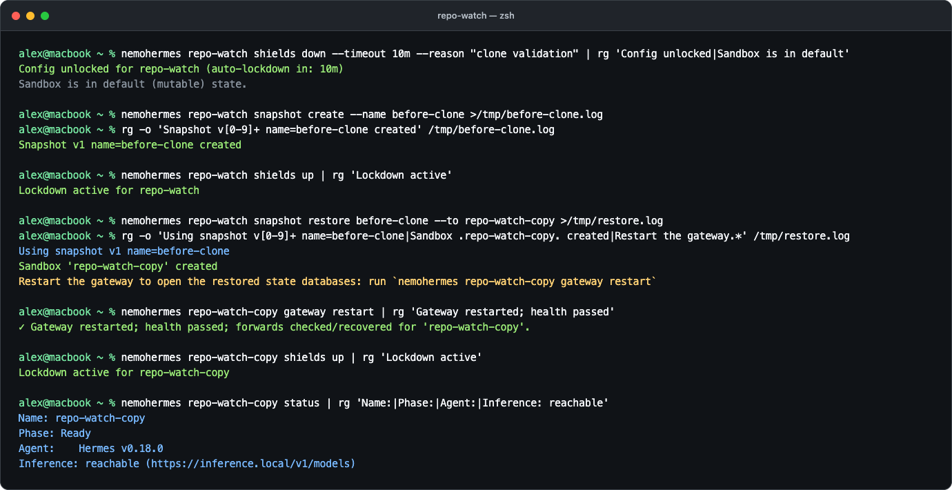This screenshot has width=952, height=490.
Task: Click the 'Name: repo-watch-copy' status line
Action: coord(82,418)
